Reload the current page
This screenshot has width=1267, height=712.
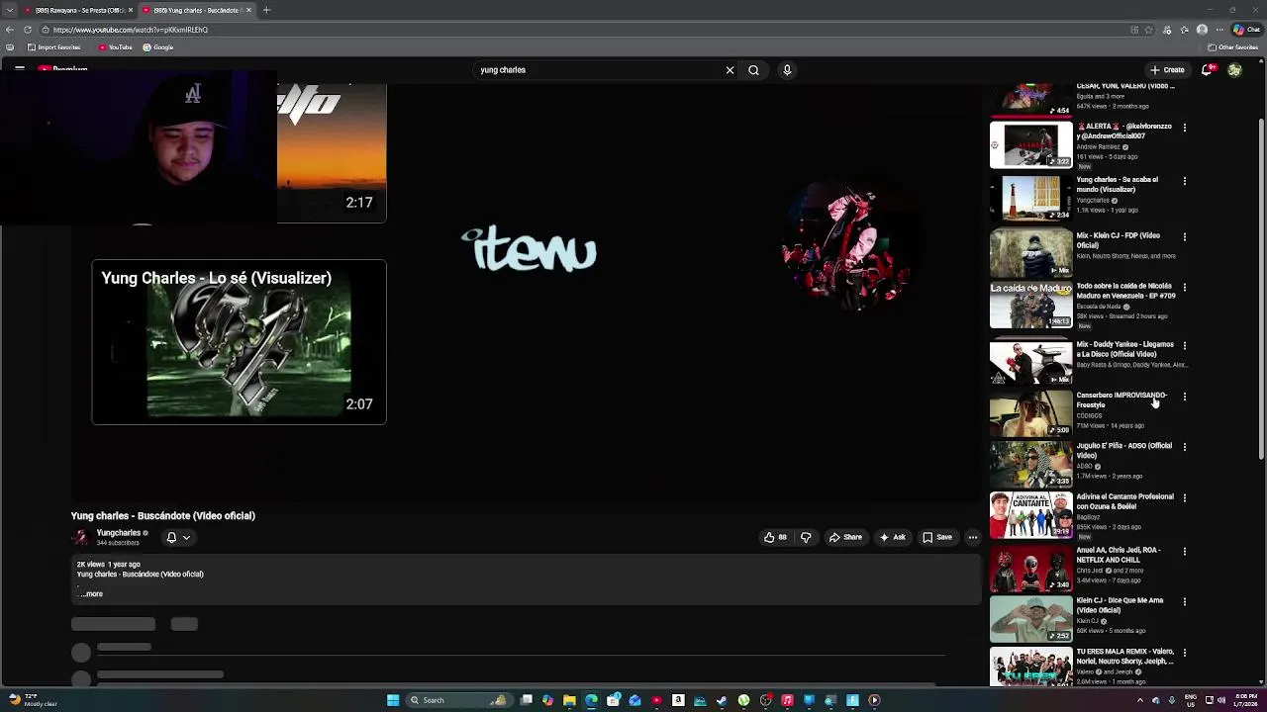28,30
